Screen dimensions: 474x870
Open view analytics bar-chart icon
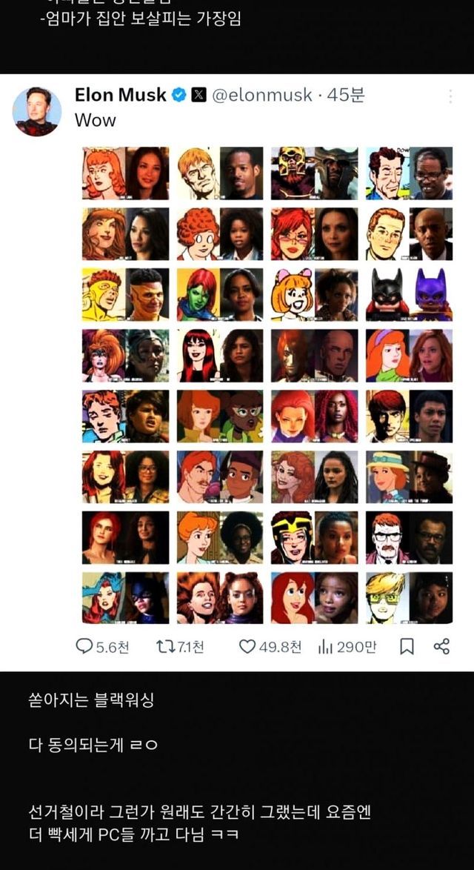pyautogui.click(x=325, y=646)
